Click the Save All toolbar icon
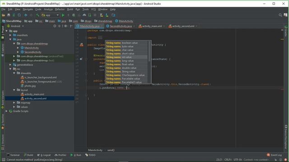This screenshot has height=162, width=289. [x=9, y=15]
